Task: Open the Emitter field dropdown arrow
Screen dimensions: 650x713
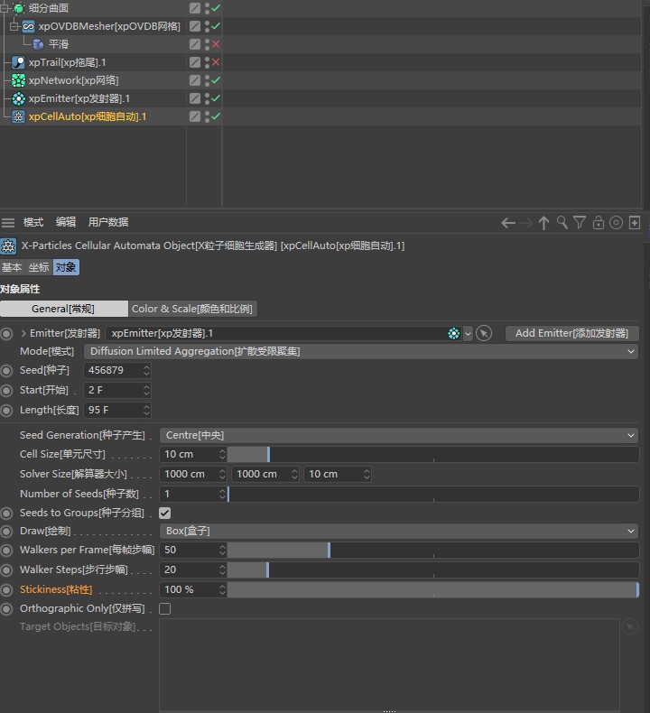Action: pos(468,333)
